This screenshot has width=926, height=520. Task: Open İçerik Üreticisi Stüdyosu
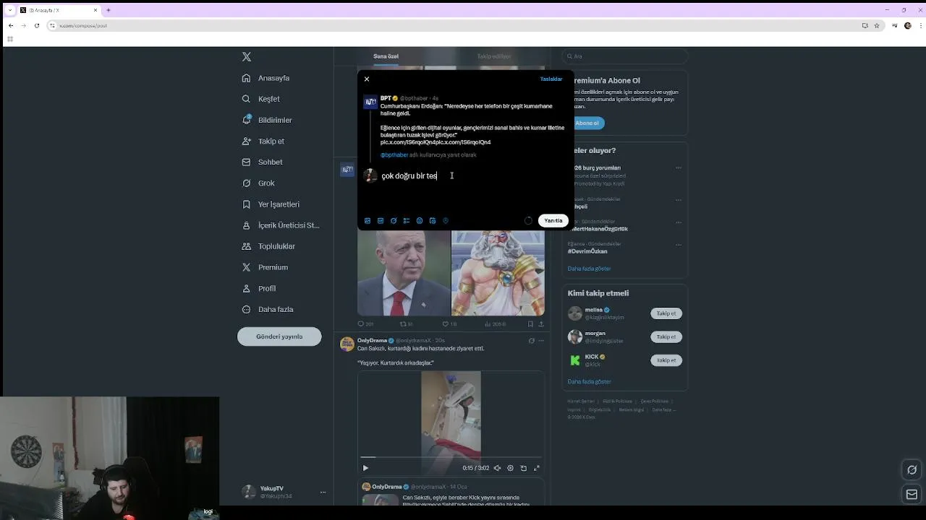click(x=281, y=225)
